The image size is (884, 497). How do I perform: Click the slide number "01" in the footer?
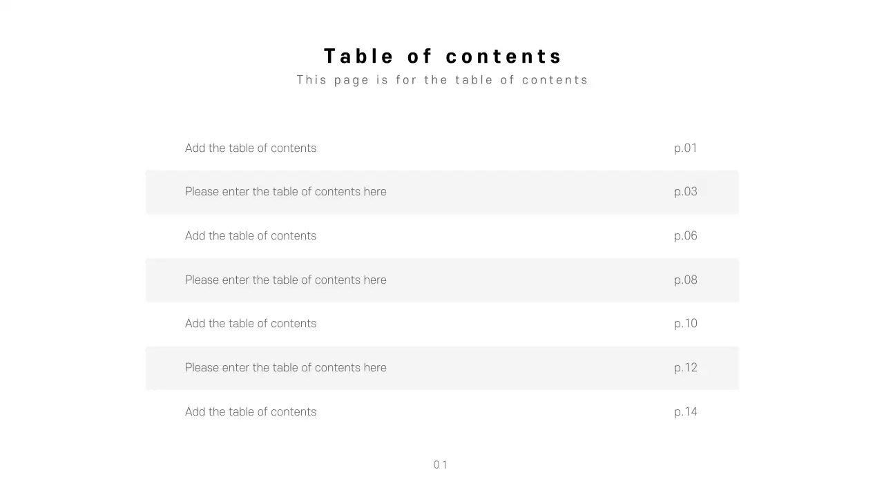coord(441,465)
